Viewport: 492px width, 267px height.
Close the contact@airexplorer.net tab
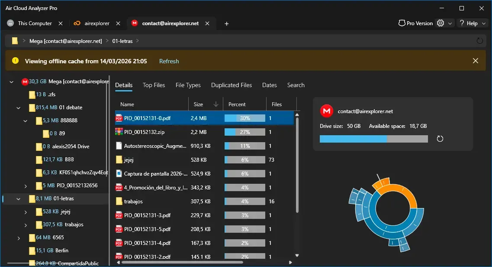tap(207, 23)
